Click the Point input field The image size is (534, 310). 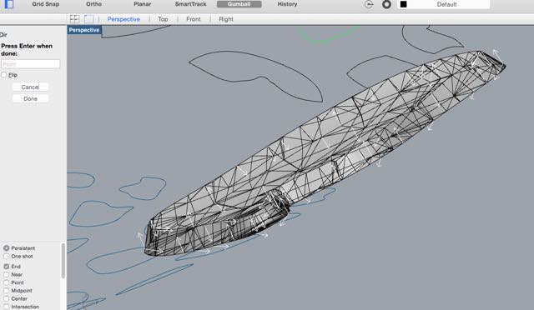coord(30,64)
